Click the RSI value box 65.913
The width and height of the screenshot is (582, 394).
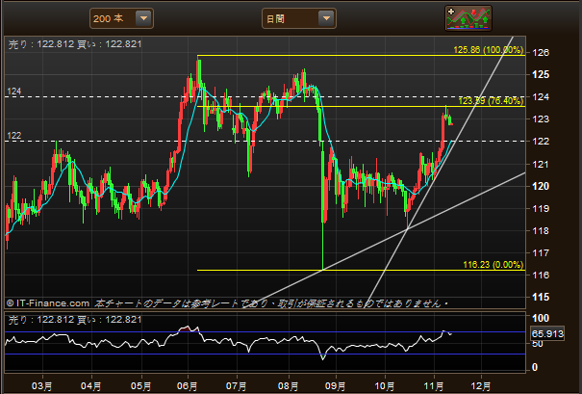point(547,333)
